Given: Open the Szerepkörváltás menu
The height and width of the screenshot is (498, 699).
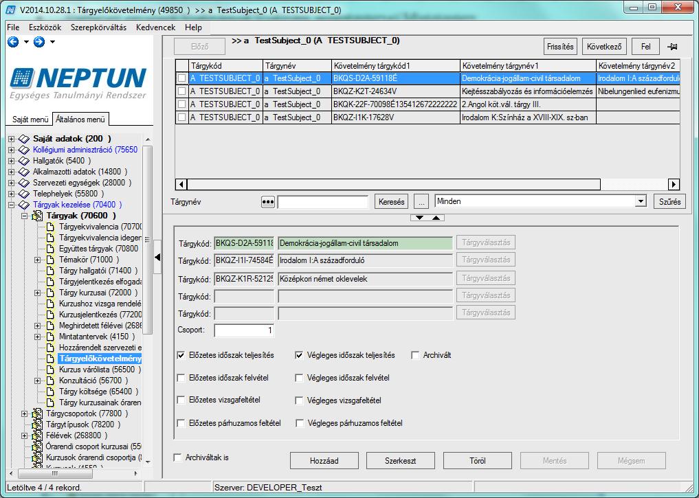Looking at the screenshot, I should pos(98,27).
